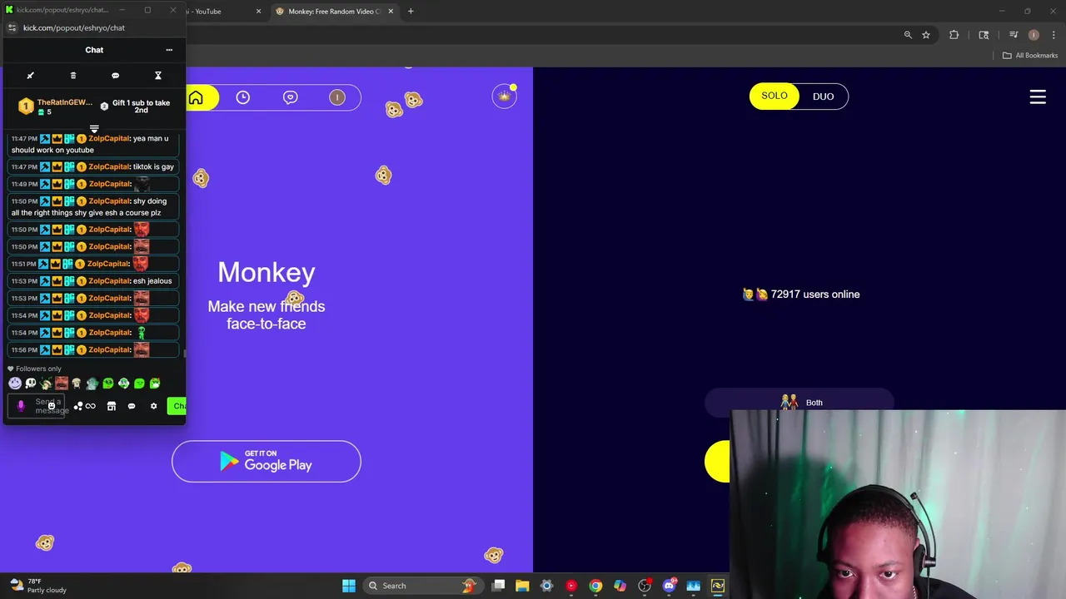Click the crown premium icon
Viewport: 1066px width, 599px height.
click(504, 97)
